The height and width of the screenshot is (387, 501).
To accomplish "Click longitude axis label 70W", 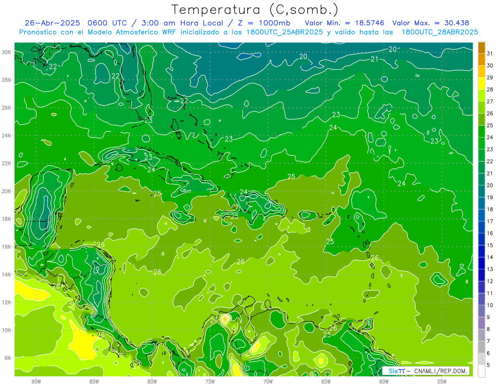I will point(268,382).
